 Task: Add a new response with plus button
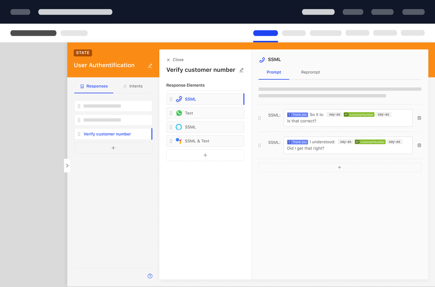pos(113,148)
